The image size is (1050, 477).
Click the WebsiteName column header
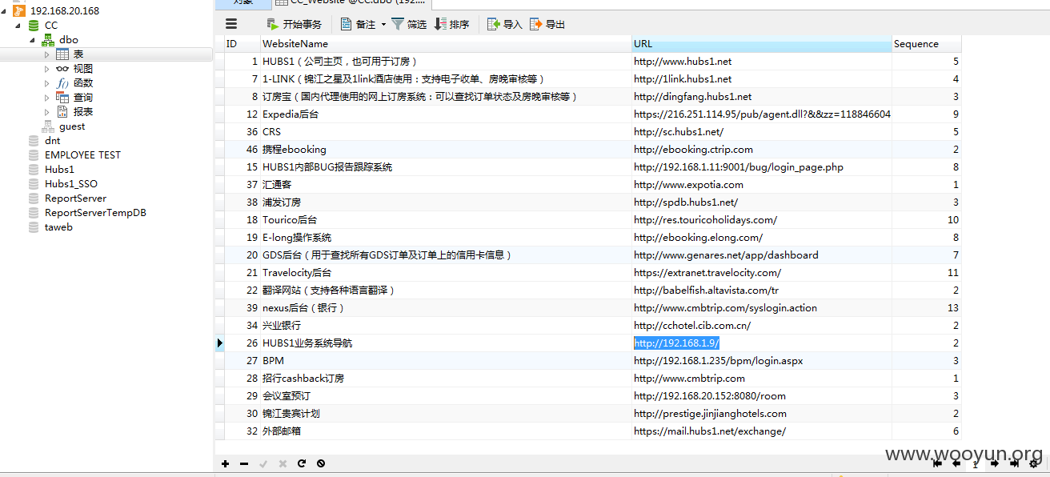click(x=446, y=44)
